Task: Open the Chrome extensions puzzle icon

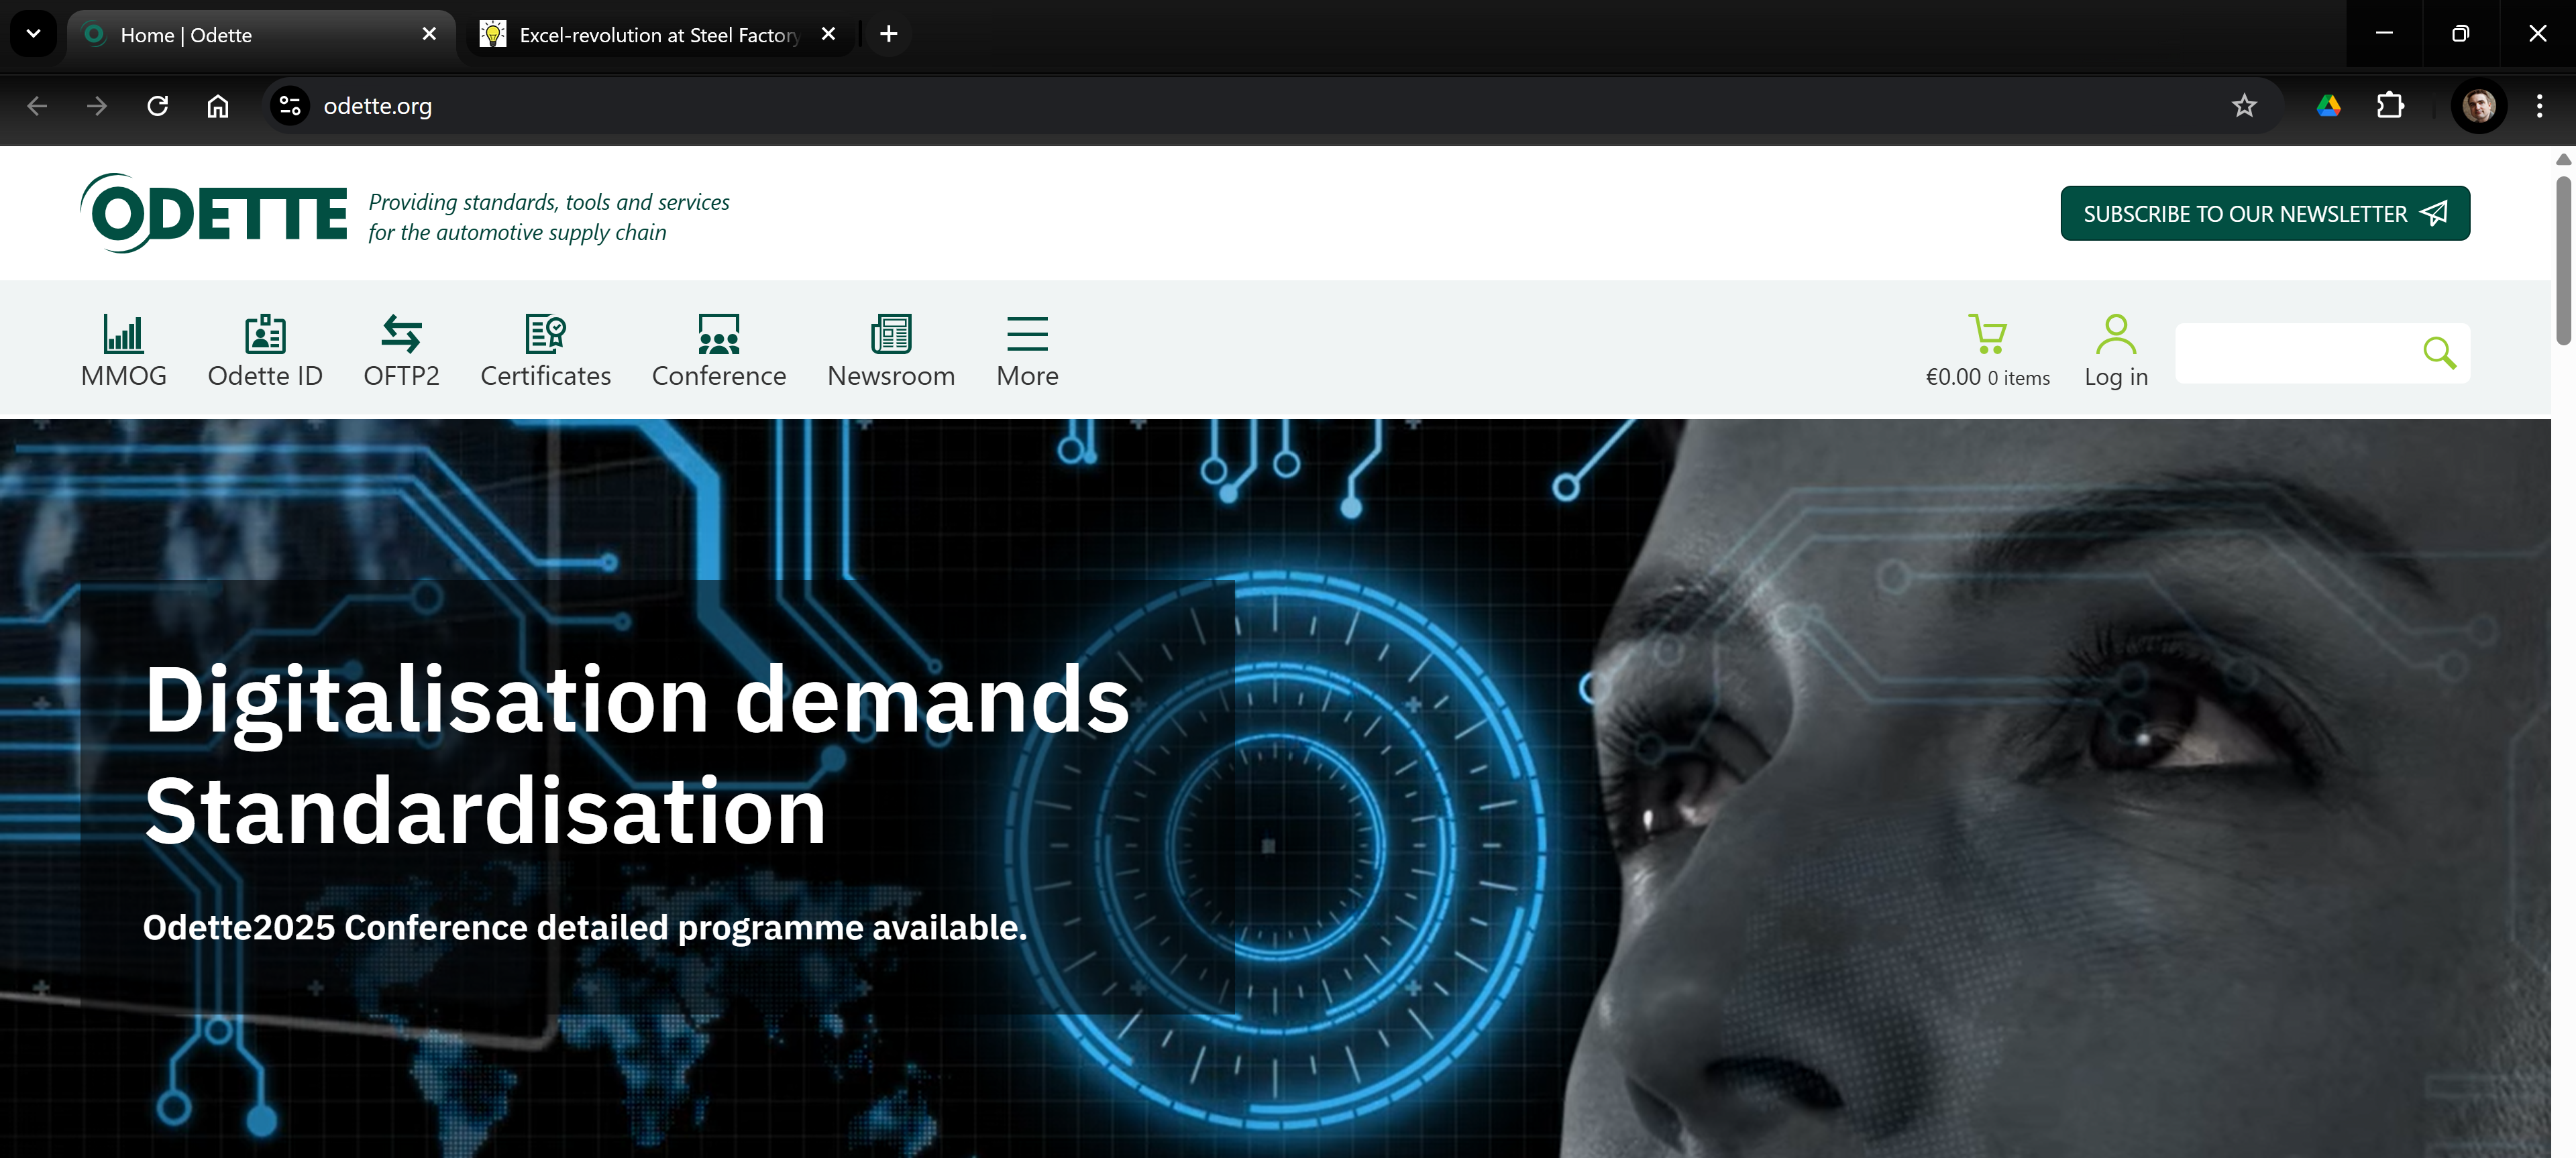Action: (2390, 106)
